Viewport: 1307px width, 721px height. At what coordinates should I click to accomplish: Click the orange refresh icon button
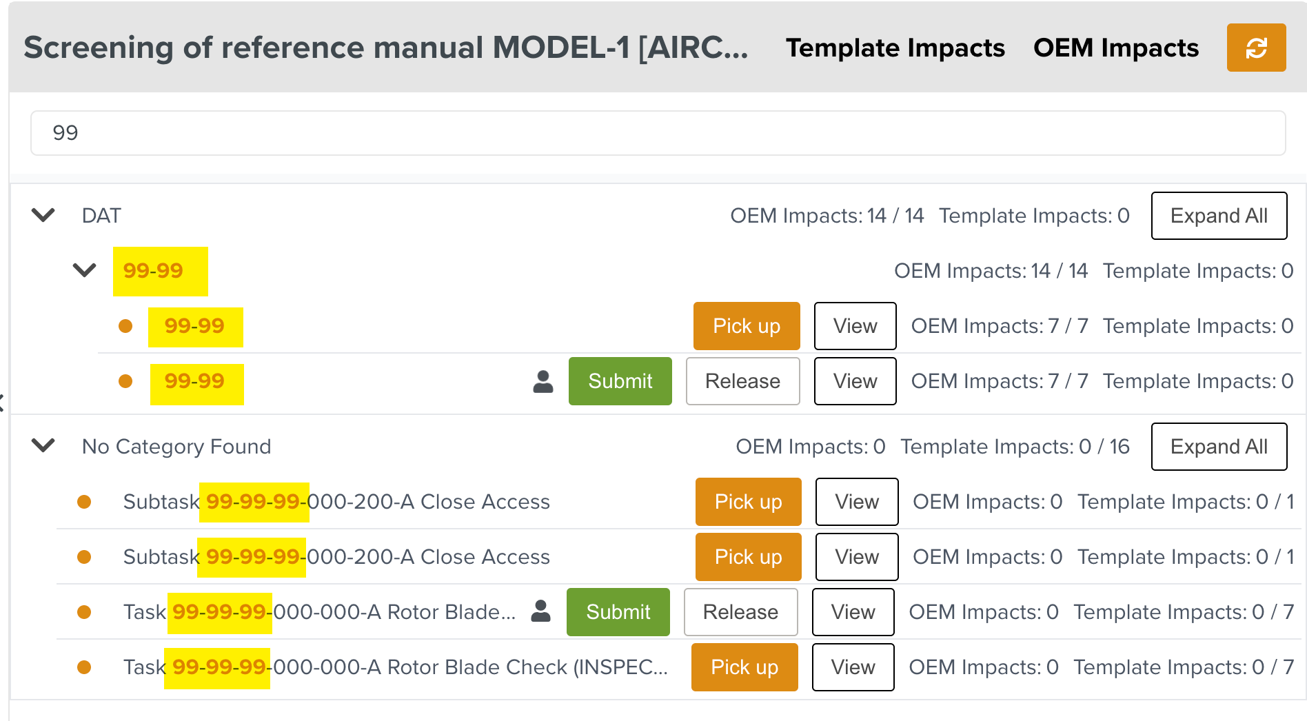1256,48
